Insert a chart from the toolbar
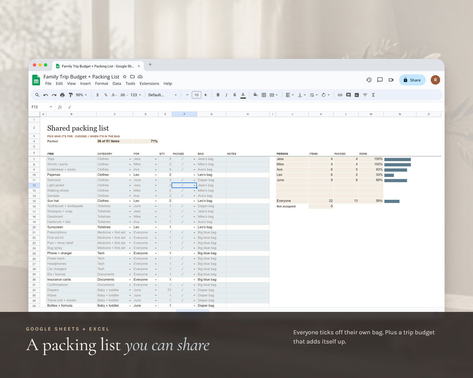This screenshot has height=378, width=473. 357,95
